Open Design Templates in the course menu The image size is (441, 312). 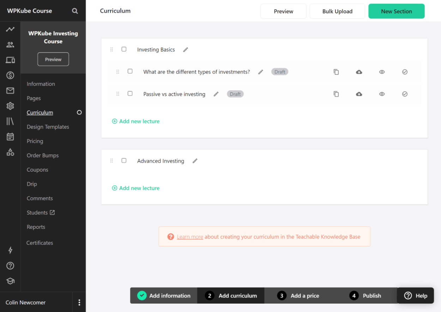click(x=48, y=127)
